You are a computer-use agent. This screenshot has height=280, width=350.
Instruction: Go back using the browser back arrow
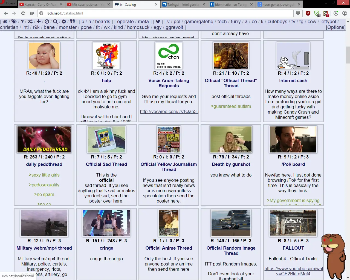(x=6, y=13)
